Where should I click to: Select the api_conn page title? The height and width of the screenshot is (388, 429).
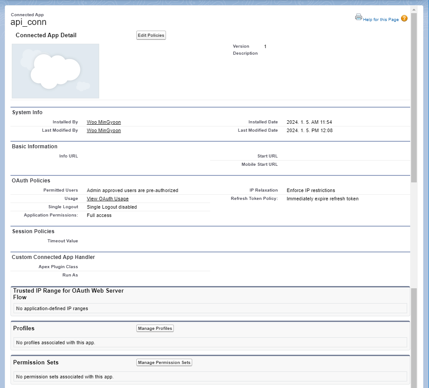(x=29, y=22)
